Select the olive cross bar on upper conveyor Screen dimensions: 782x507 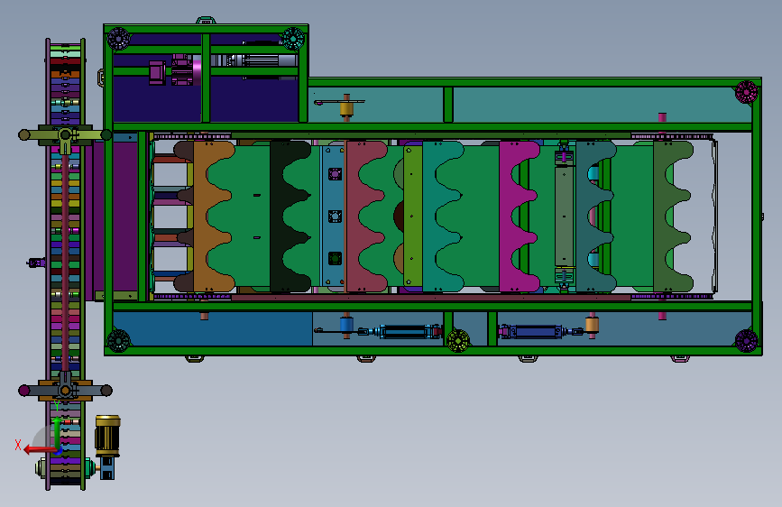pos(65,134)
